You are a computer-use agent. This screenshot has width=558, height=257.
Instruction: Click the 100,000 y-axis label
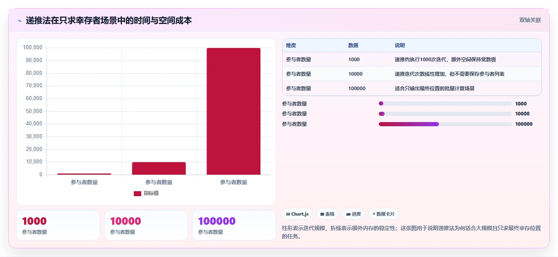coord(33,48)
